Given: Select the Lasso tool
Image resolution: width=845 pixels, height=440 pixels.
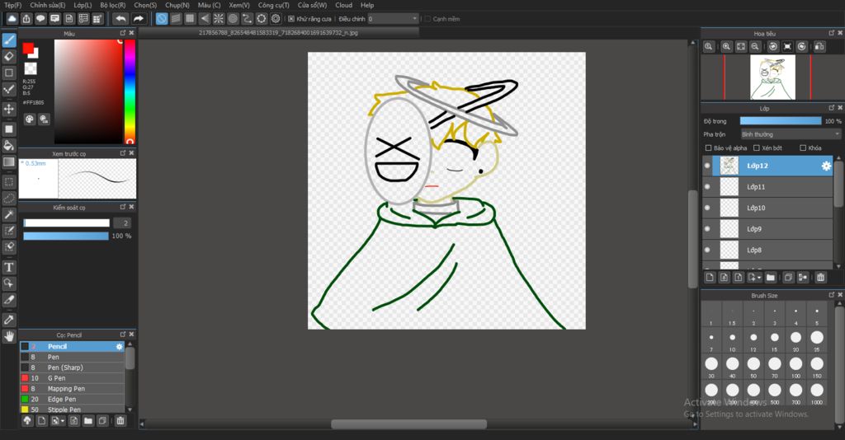Looking at the screenshot, I should (x=9, y=198).
